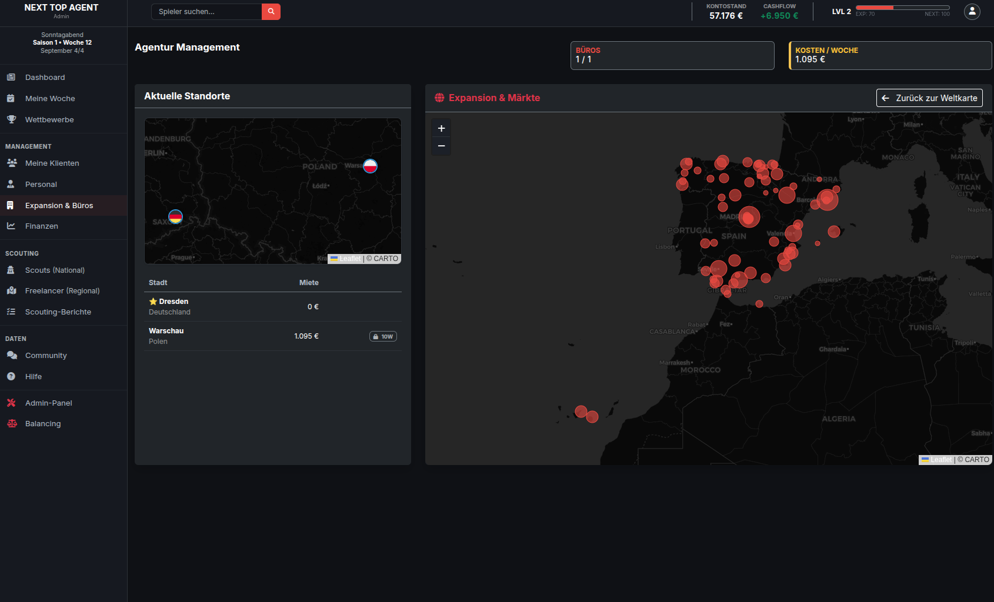Click the red search magnifier button
Viewport: 994px width, 602px height.
pos(271,11)
